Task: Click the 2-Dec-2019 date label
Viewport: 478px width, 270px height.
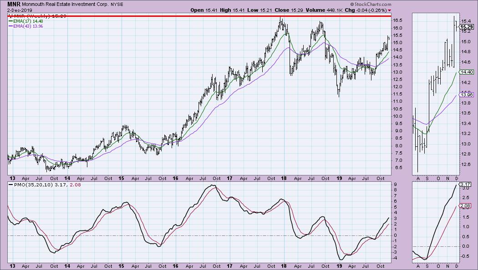Action: 20,10
